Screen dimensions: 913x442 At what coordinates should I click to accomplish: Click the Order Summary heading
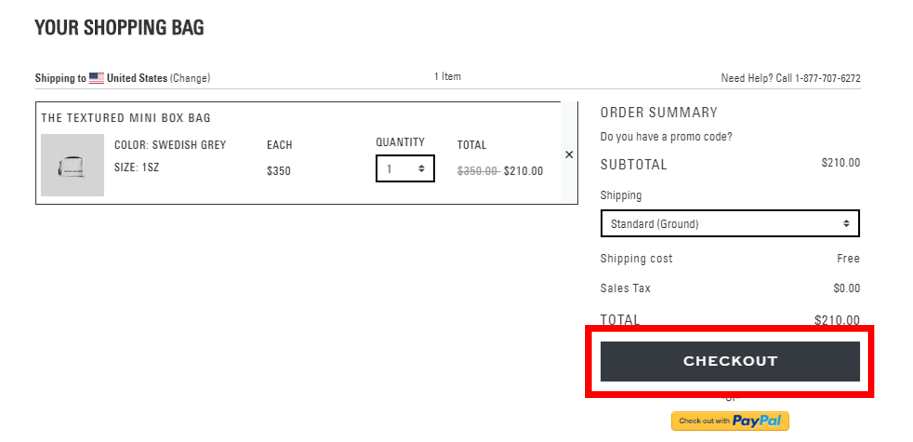(x=659, y=112)
